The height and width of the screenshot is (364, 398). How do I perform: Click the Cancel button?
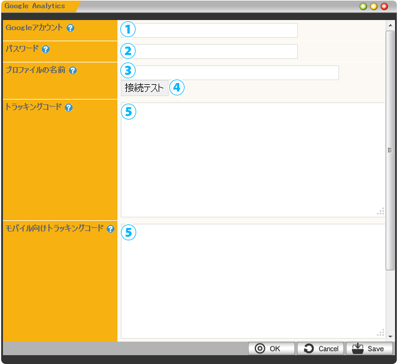pyautogui.click(x=320, y=349)
